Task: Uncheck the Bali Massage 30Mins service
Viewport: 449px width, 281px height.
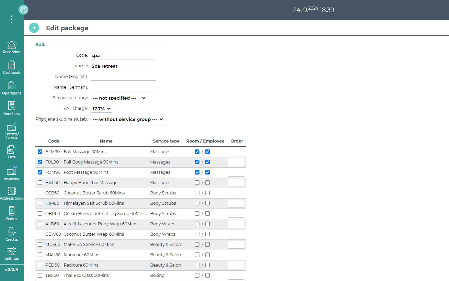Action: 40,151
